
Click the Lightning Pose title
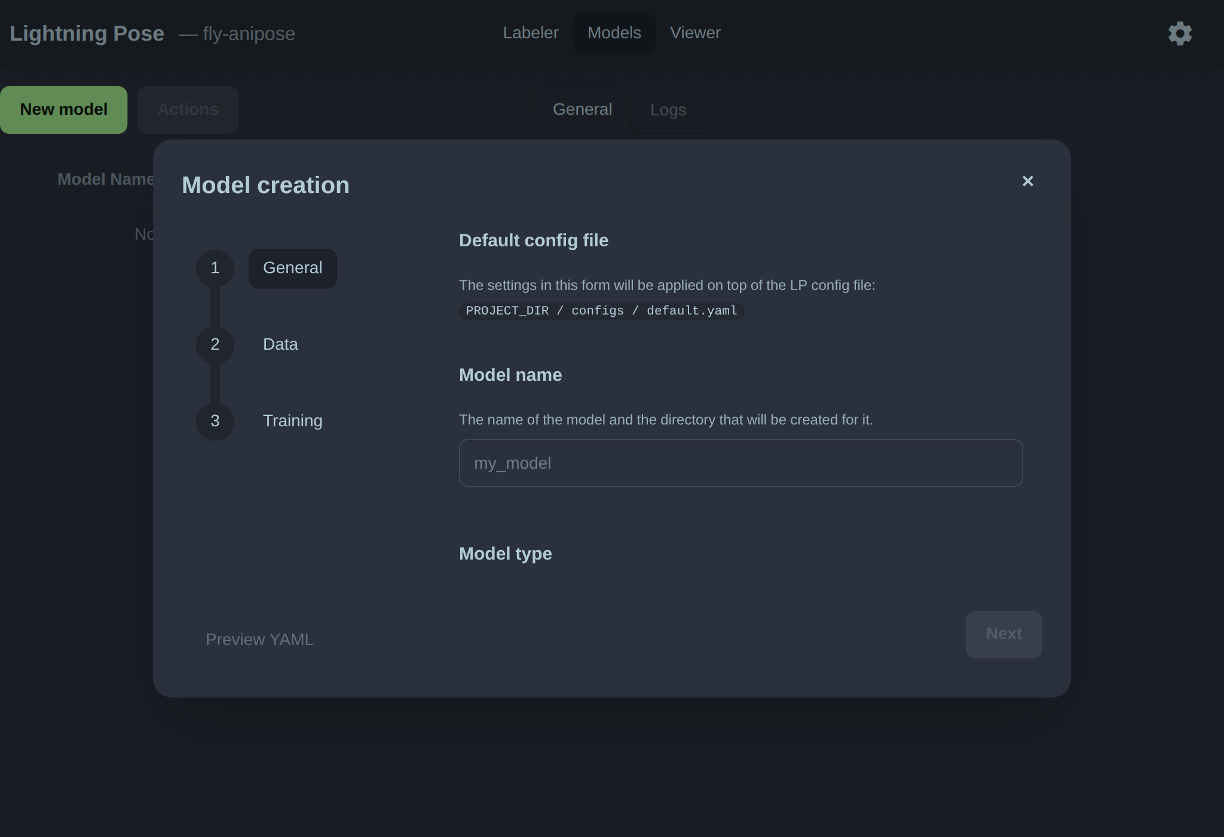click(x=87, y=33)
